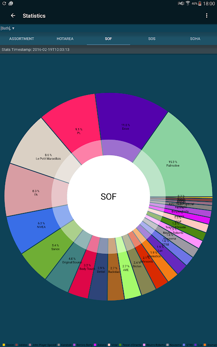Tap the Denim yellow legend swatch
The width and height of the screenshot is (217, 347).
click(x=3, y=345)
